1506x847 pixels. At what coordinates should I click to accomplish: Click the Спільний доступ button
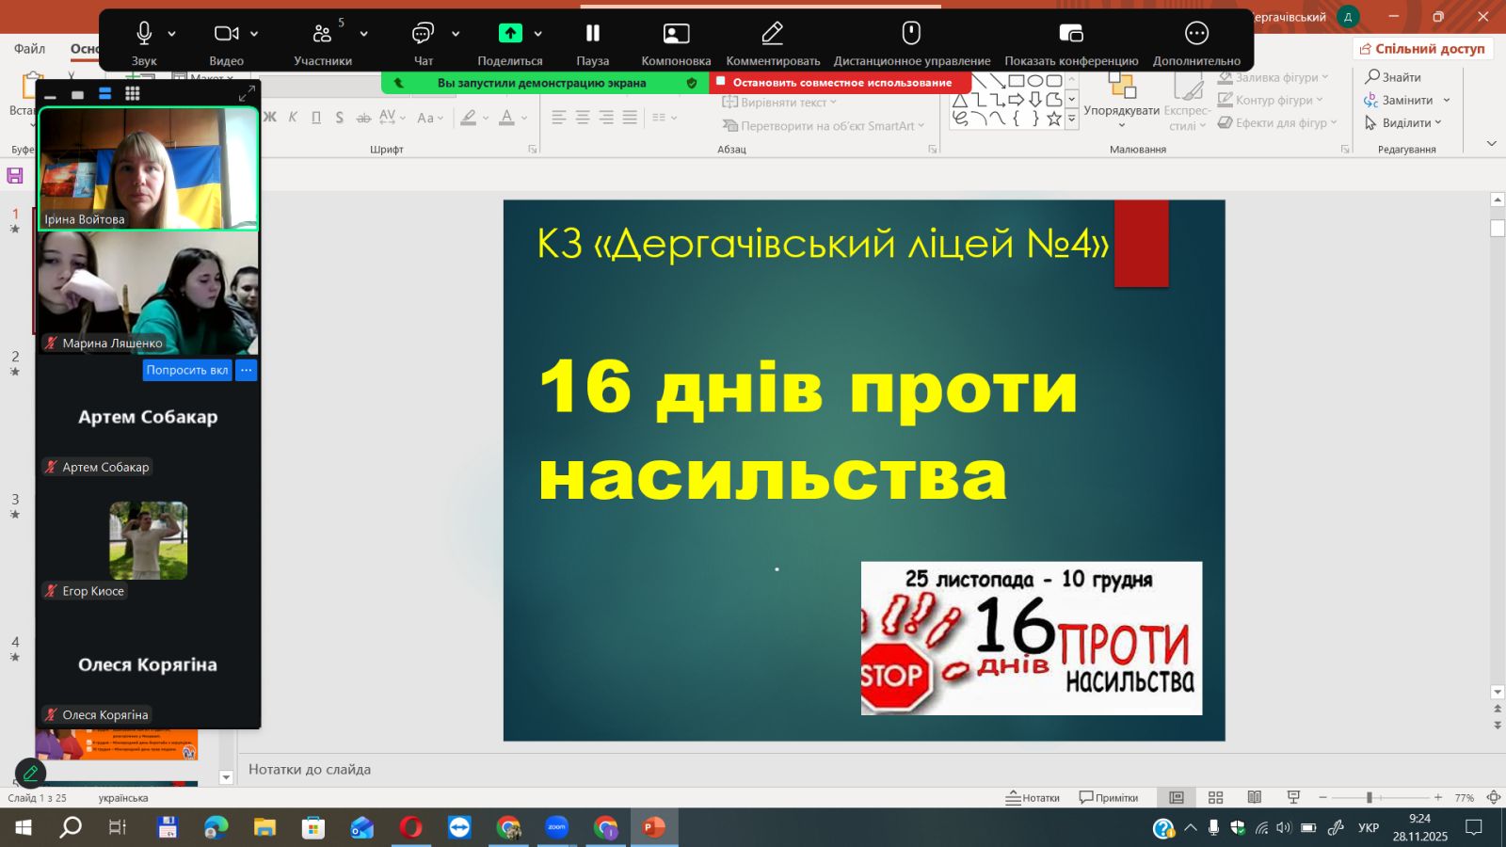point(1422,49)
